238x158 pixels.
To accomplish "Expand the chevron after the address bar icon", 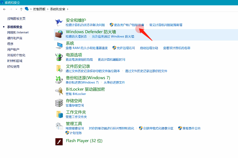I will (31, 9).
